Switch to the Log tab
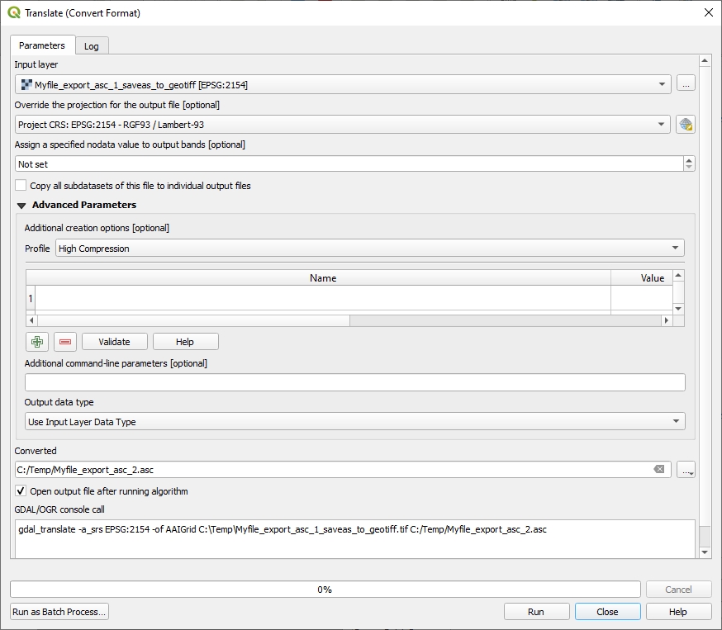The width and height of the screenshot is (722, 630). 91,46
